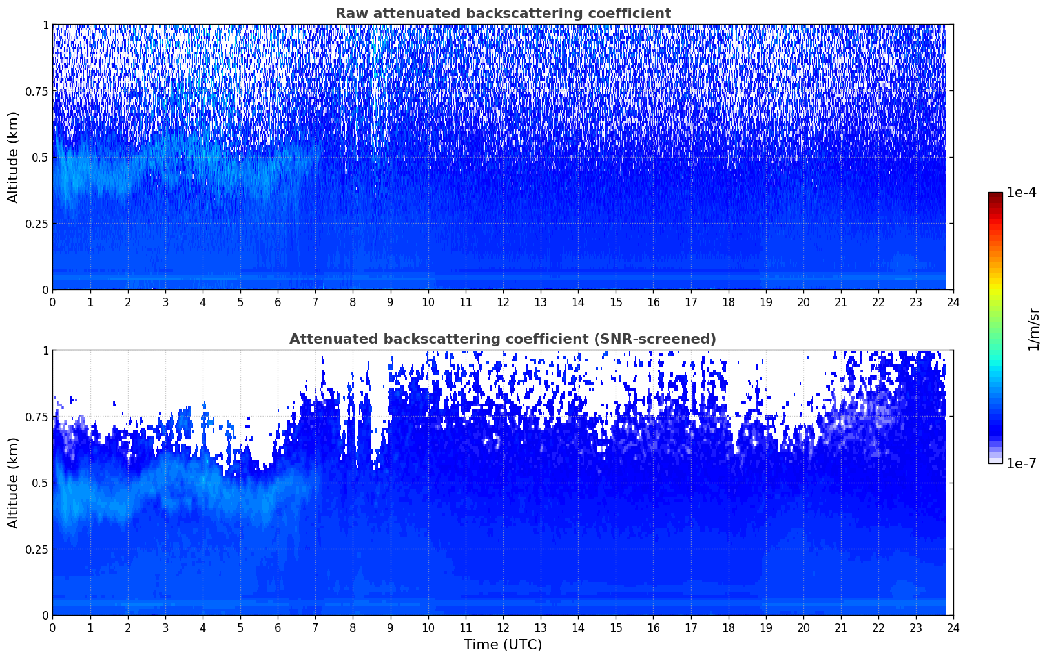The width and height of the screenshot is (1047, 659).
Task: Click the "0.5" altitude tick on top plot
Action: 39,157
